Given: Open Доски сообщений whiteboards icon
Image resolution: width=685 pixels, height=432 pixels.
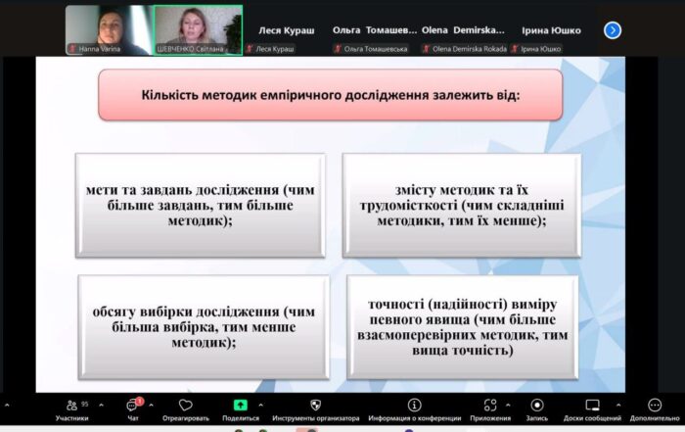Looking at the screenshot, I should pyautogui.click(x=592, y=405).
